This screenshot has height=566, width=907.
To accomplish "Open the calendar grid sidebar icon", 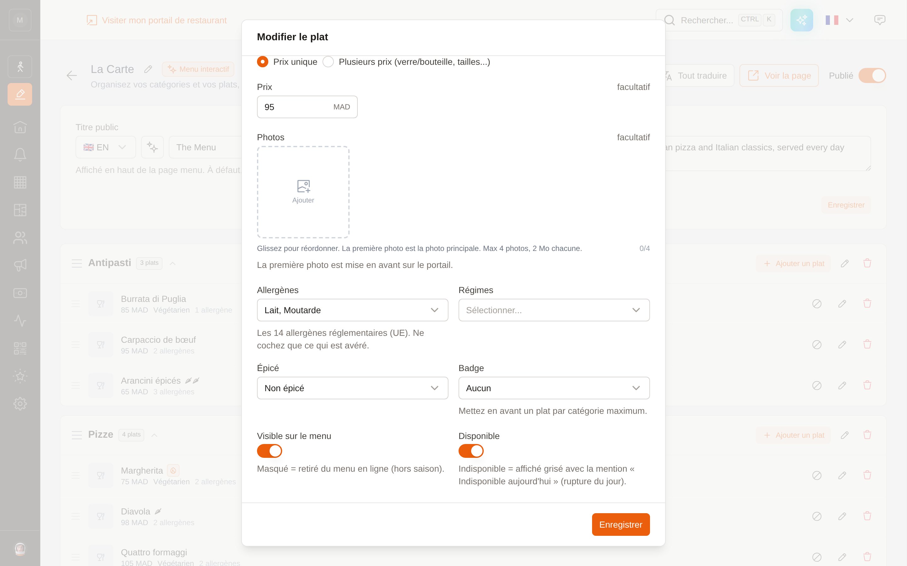I will [x=20, y=182].
